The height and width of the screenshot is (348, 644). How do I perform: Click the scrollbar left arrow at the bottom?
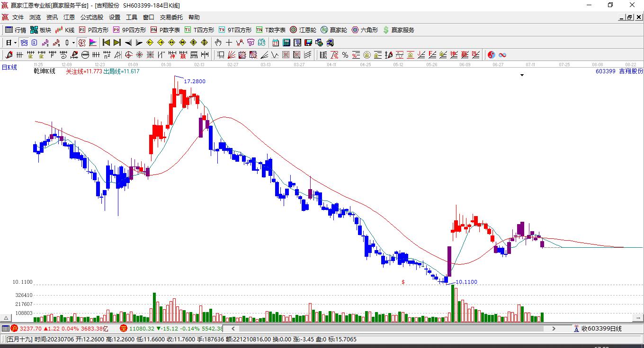[x=233, y=329]
